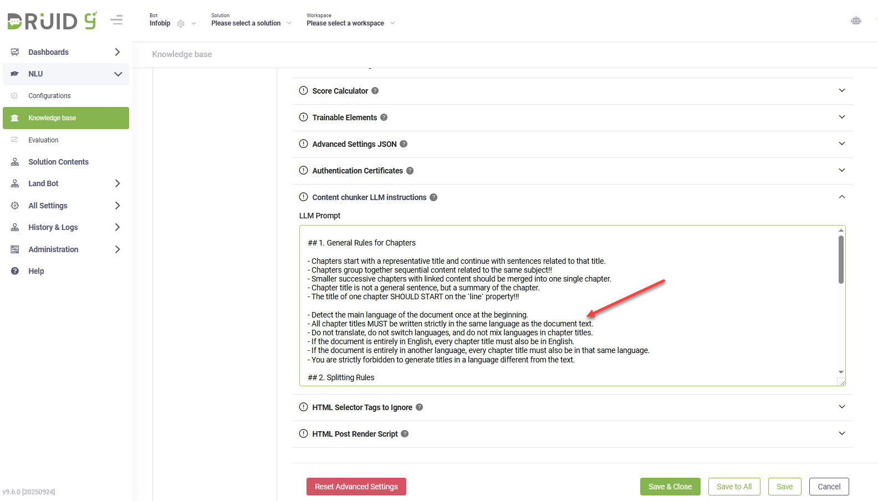This screenshot has height=501, width=878.
Task: Click the Save & Close button
Action: [x=670, y=487]
